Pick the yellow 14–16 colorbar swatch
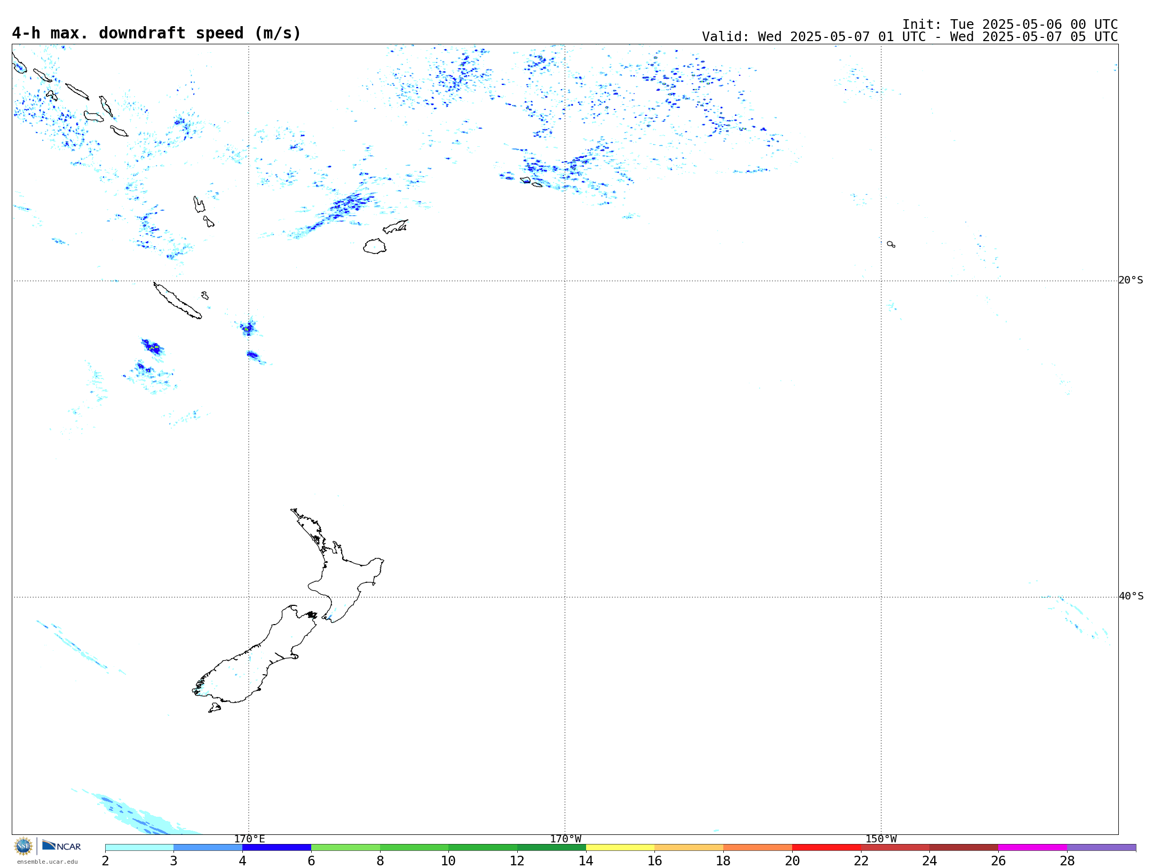This screenshot has width=1153, height=868. (x=620, y=847)
